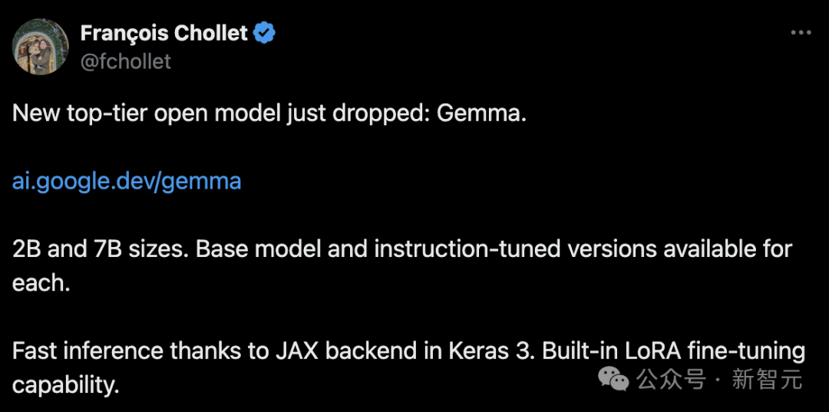Click the word "each." in the tweet
Viewport: 829px width, 412px height.
(x=41, y=282)
